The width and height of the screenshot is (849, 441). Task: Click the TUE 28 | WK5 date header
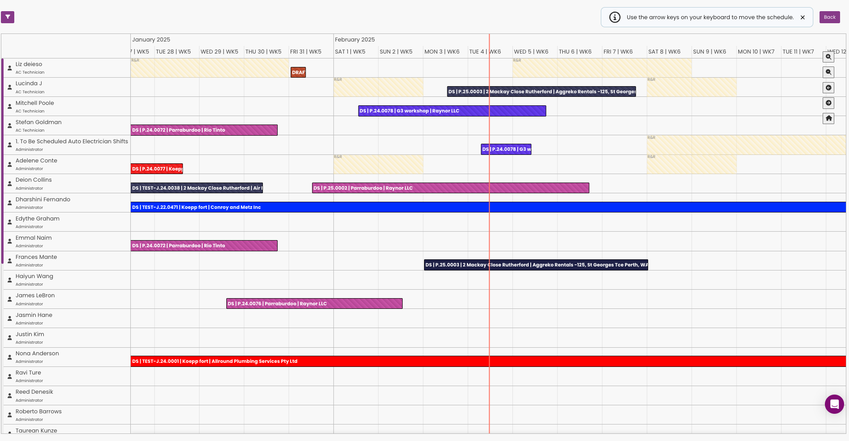(173, 52)
